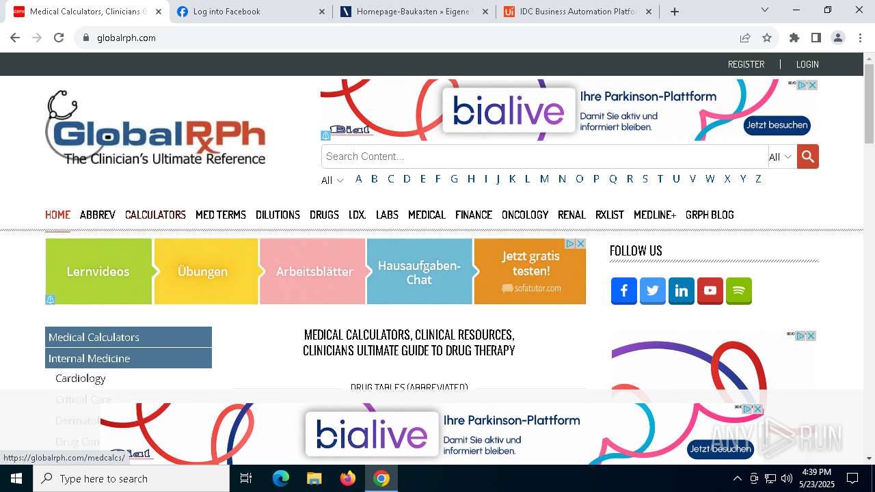Go back with the browser back arrow
This screenshot has width=875, height=492.
click(x=15, y=38)
